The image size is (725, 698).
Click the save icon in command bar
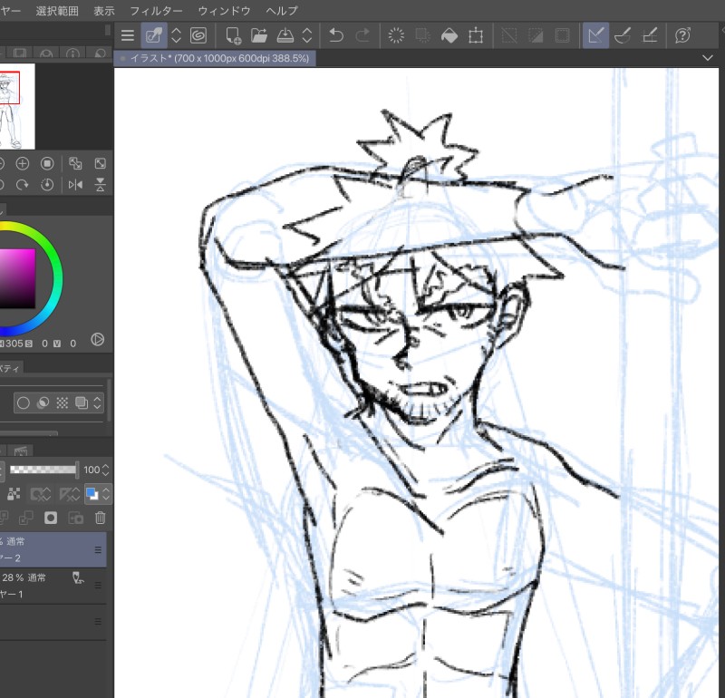[x=285, y=35]
